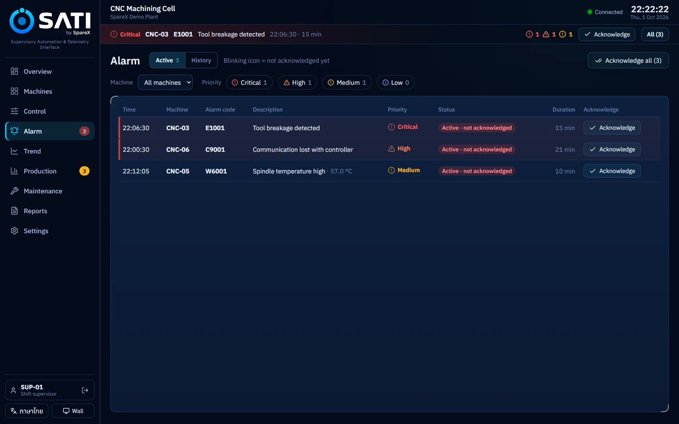The image size is (679, 424).
Task: Toggle the Critical priority filter chip
Action: click(x=250, y=82)
